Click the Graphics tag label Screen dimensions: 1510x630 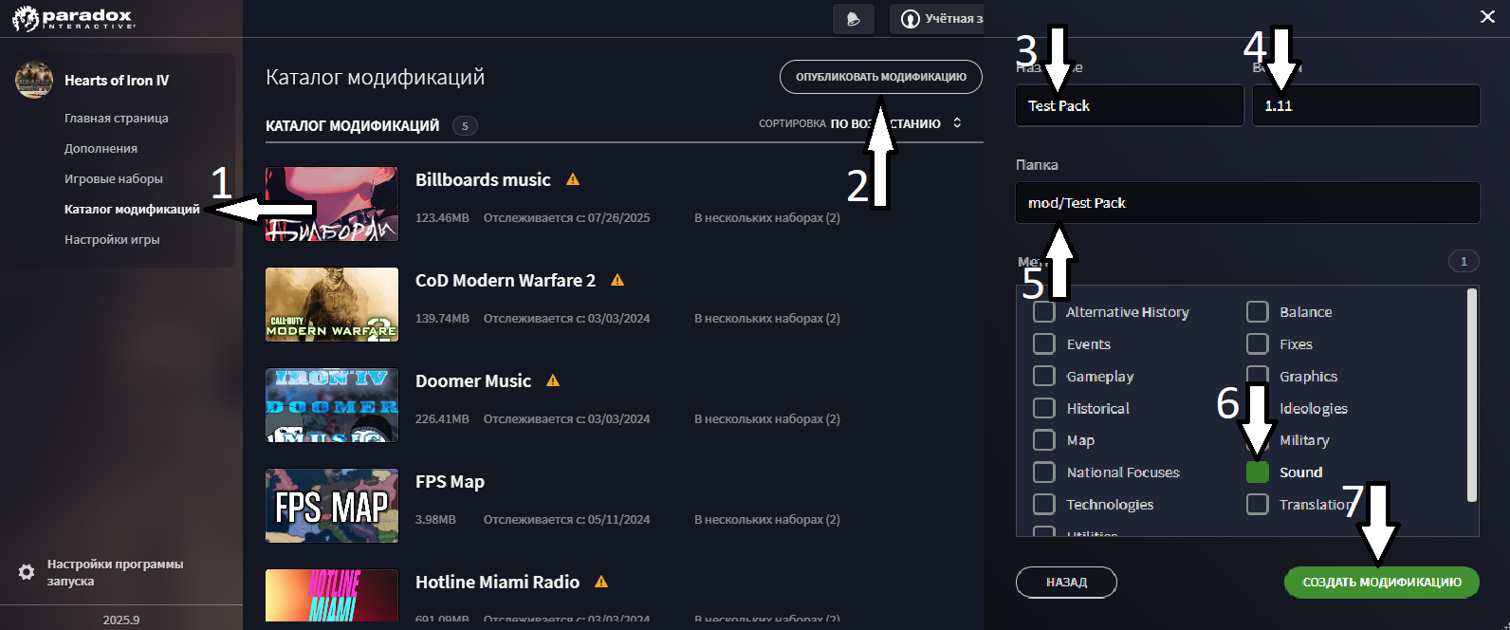pyautogui.click(x=1308, y=376)
